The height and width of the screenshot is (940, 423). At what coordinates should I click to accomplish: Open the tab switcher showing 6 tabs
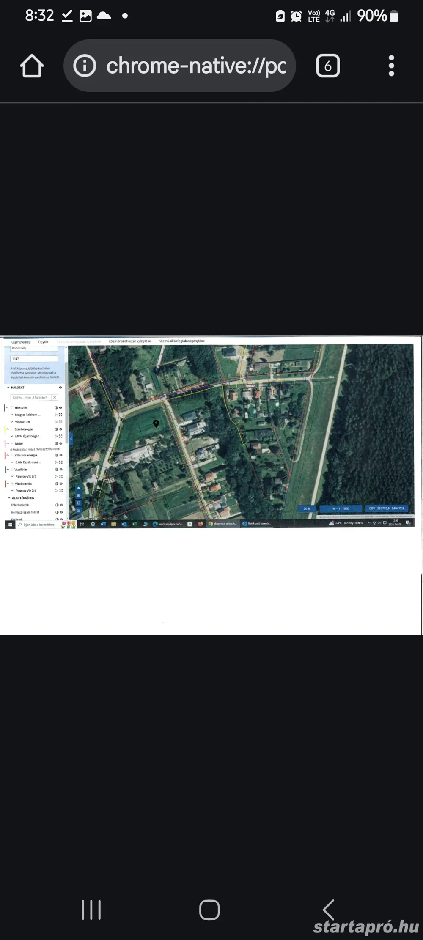[x=327, y=66]
